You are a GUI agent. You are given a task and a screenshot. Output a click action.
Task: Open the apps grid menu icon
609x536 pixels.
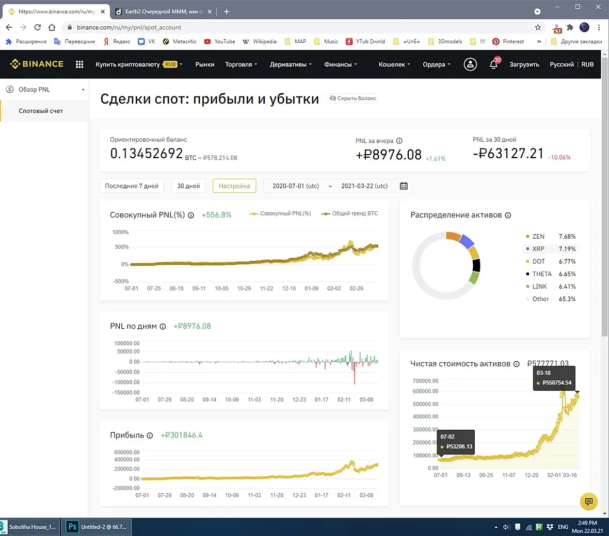click(x=79, y=64)
